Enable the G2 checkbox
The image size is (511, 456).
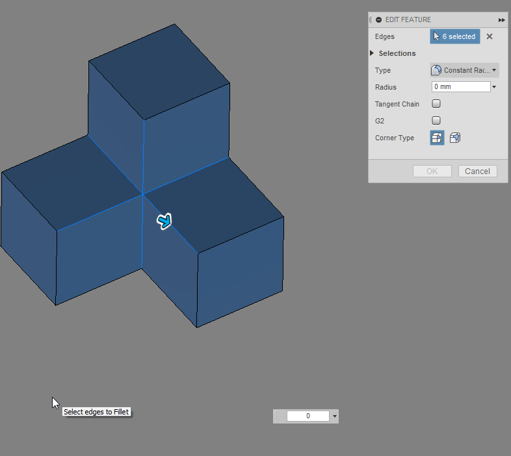436,121
